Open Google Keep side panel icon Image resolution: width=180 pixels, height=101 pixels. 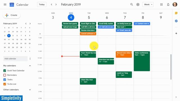(x=176, y=13)
